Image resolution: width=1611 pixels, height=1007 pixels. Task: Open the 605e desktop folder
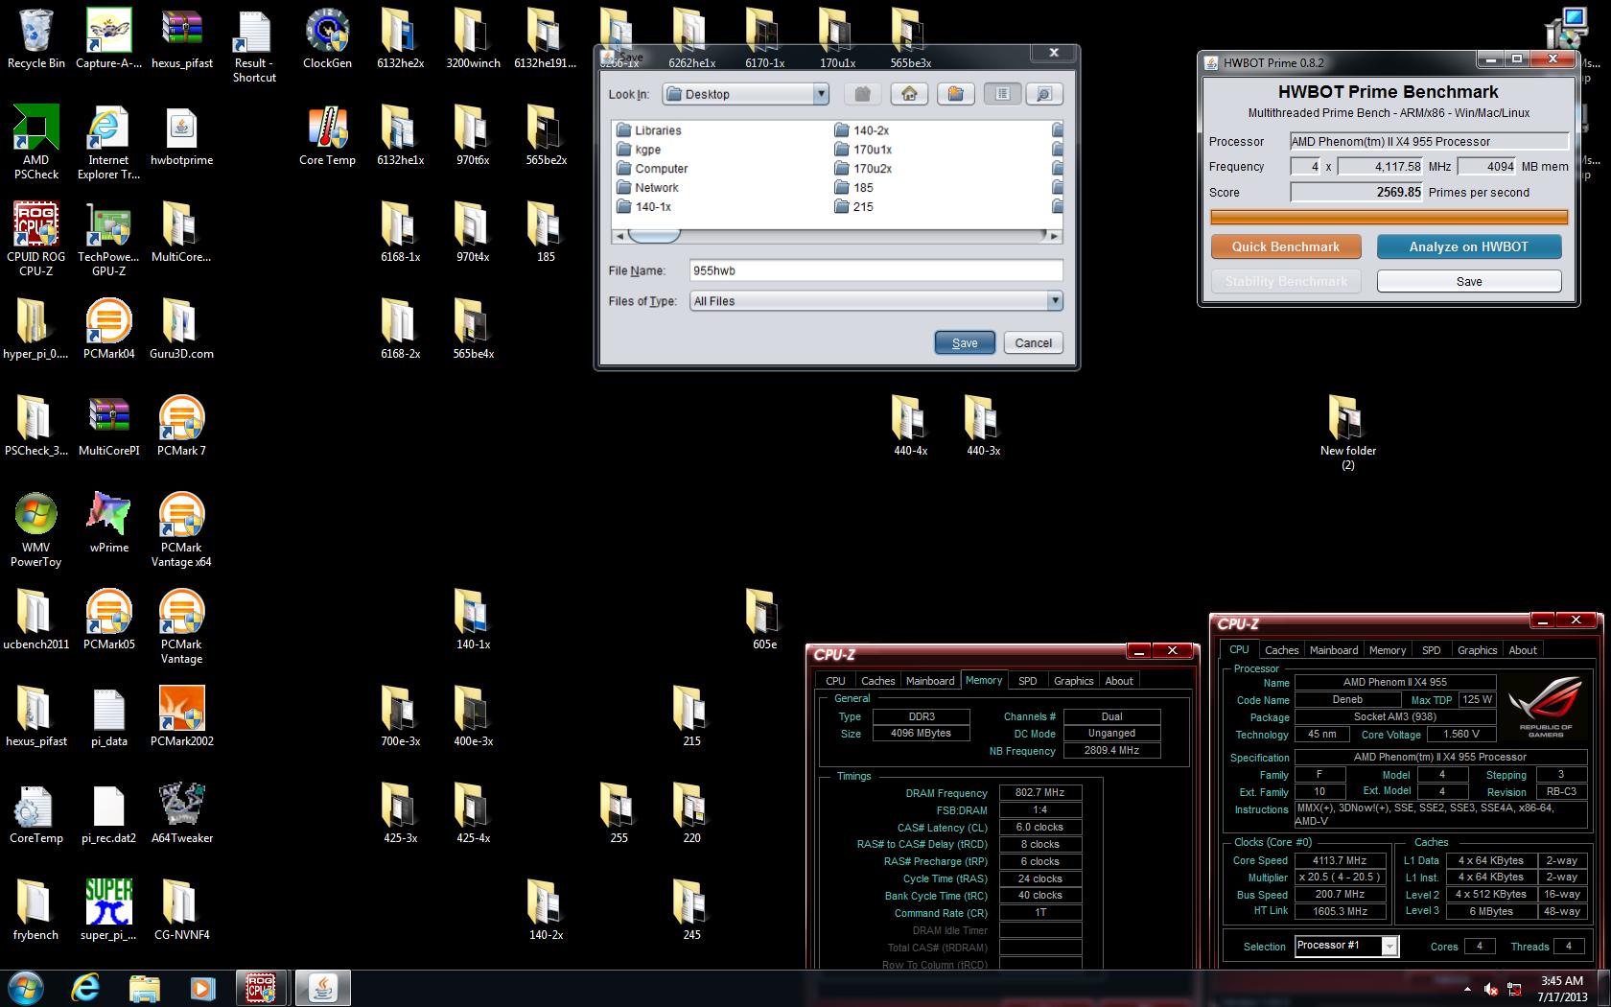tap(764, 620)
